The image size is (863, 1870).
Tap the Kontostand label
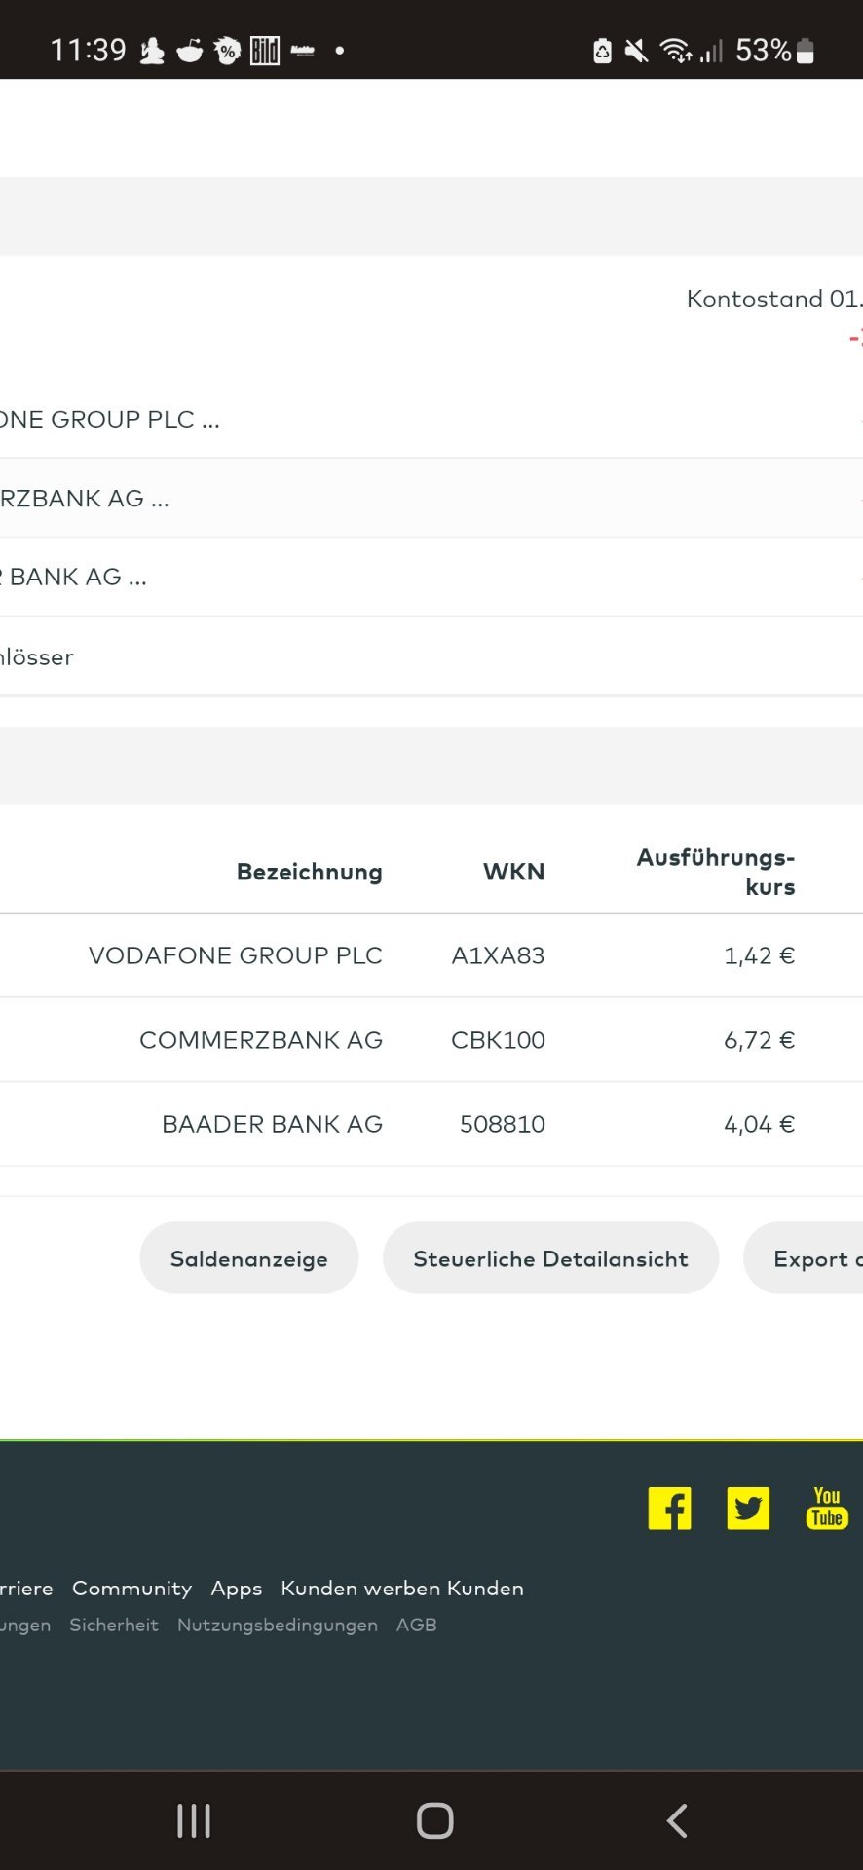(x=774, y=298)
